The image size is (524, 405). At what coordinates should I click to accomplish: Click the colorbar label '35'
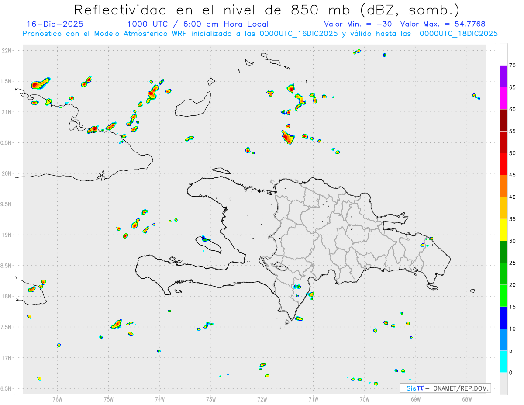pyautogui.click(x=512, y=219)
